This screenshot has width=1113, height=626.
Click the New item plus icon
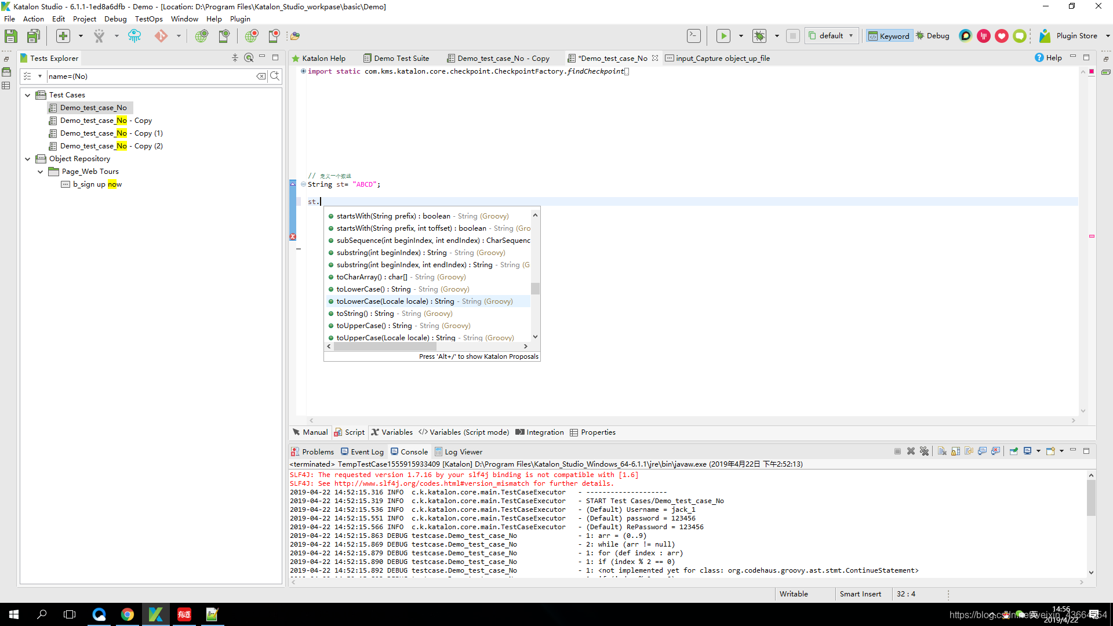63,36
